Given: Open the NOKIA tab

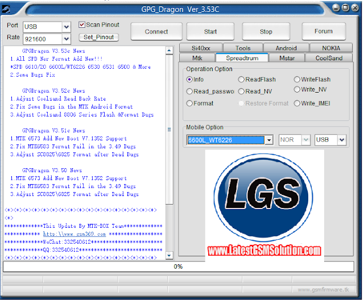Looking at the screenshot, I should (x=331, y=48).
